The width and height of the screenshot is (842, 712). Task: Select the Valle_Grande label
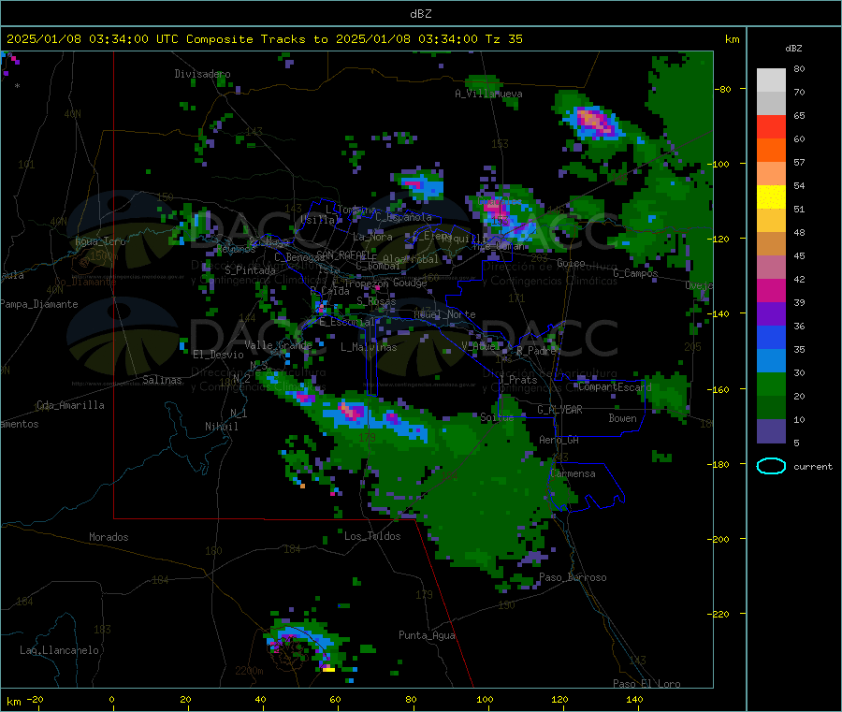[x=278, y=345]
